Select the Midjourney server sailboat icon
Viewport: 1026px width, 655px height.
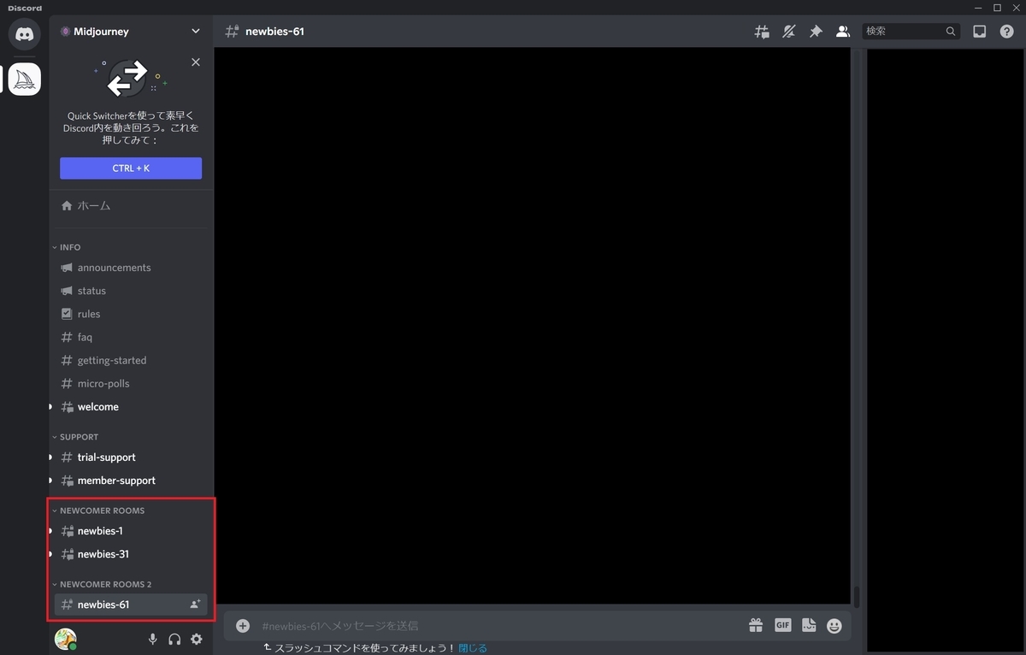click(x=25, y=80)
